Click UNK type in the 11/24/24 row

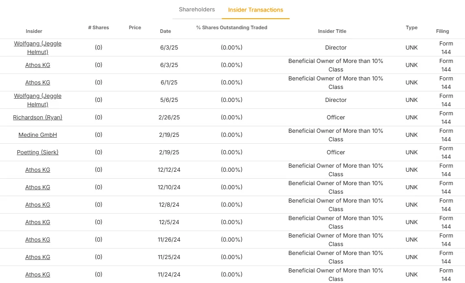coord(412,275)
